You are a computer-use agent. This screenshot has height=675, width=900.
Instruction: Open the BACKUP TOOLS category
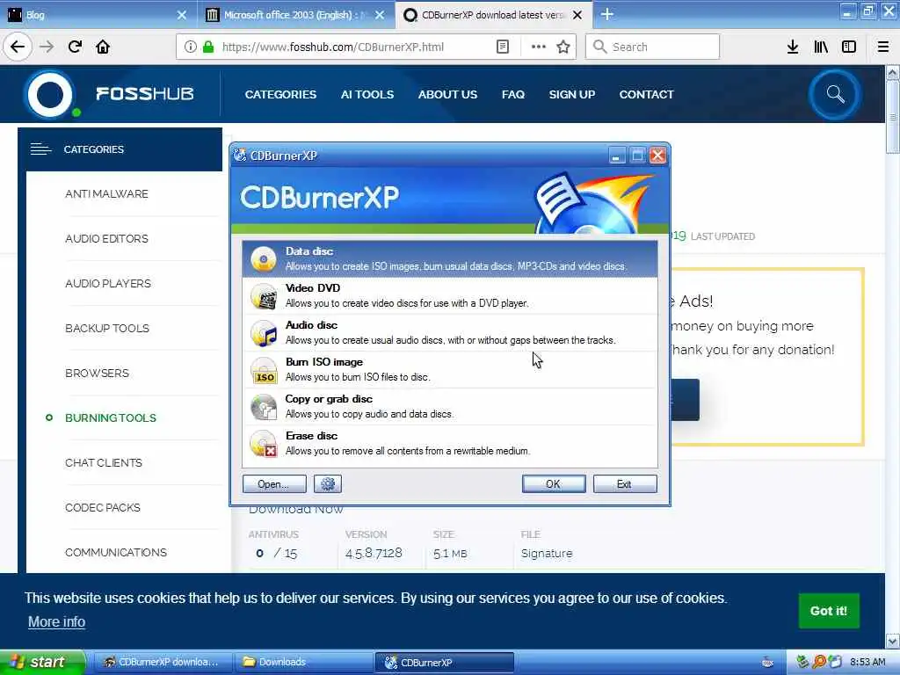107,329
